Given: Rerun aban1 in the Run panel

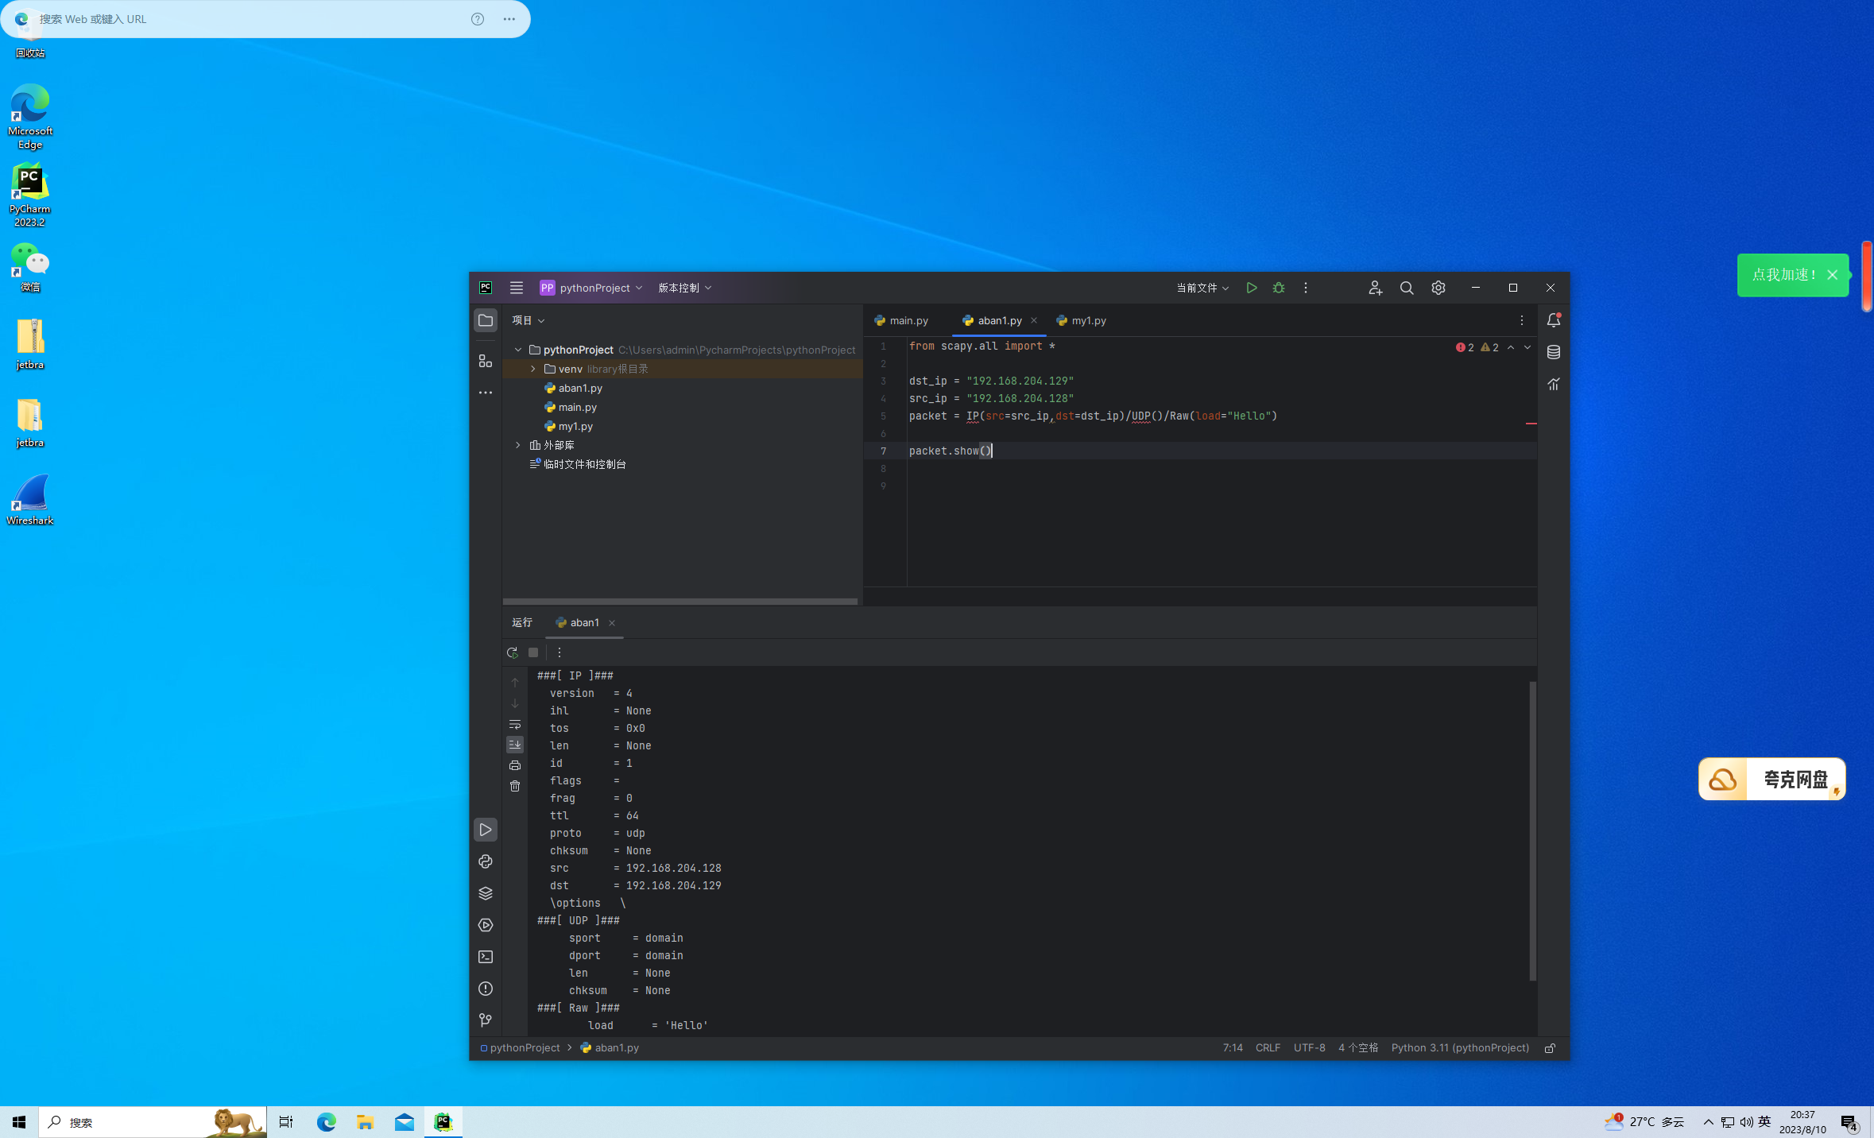Looking at the screenshot, I should tap(513, 652).
